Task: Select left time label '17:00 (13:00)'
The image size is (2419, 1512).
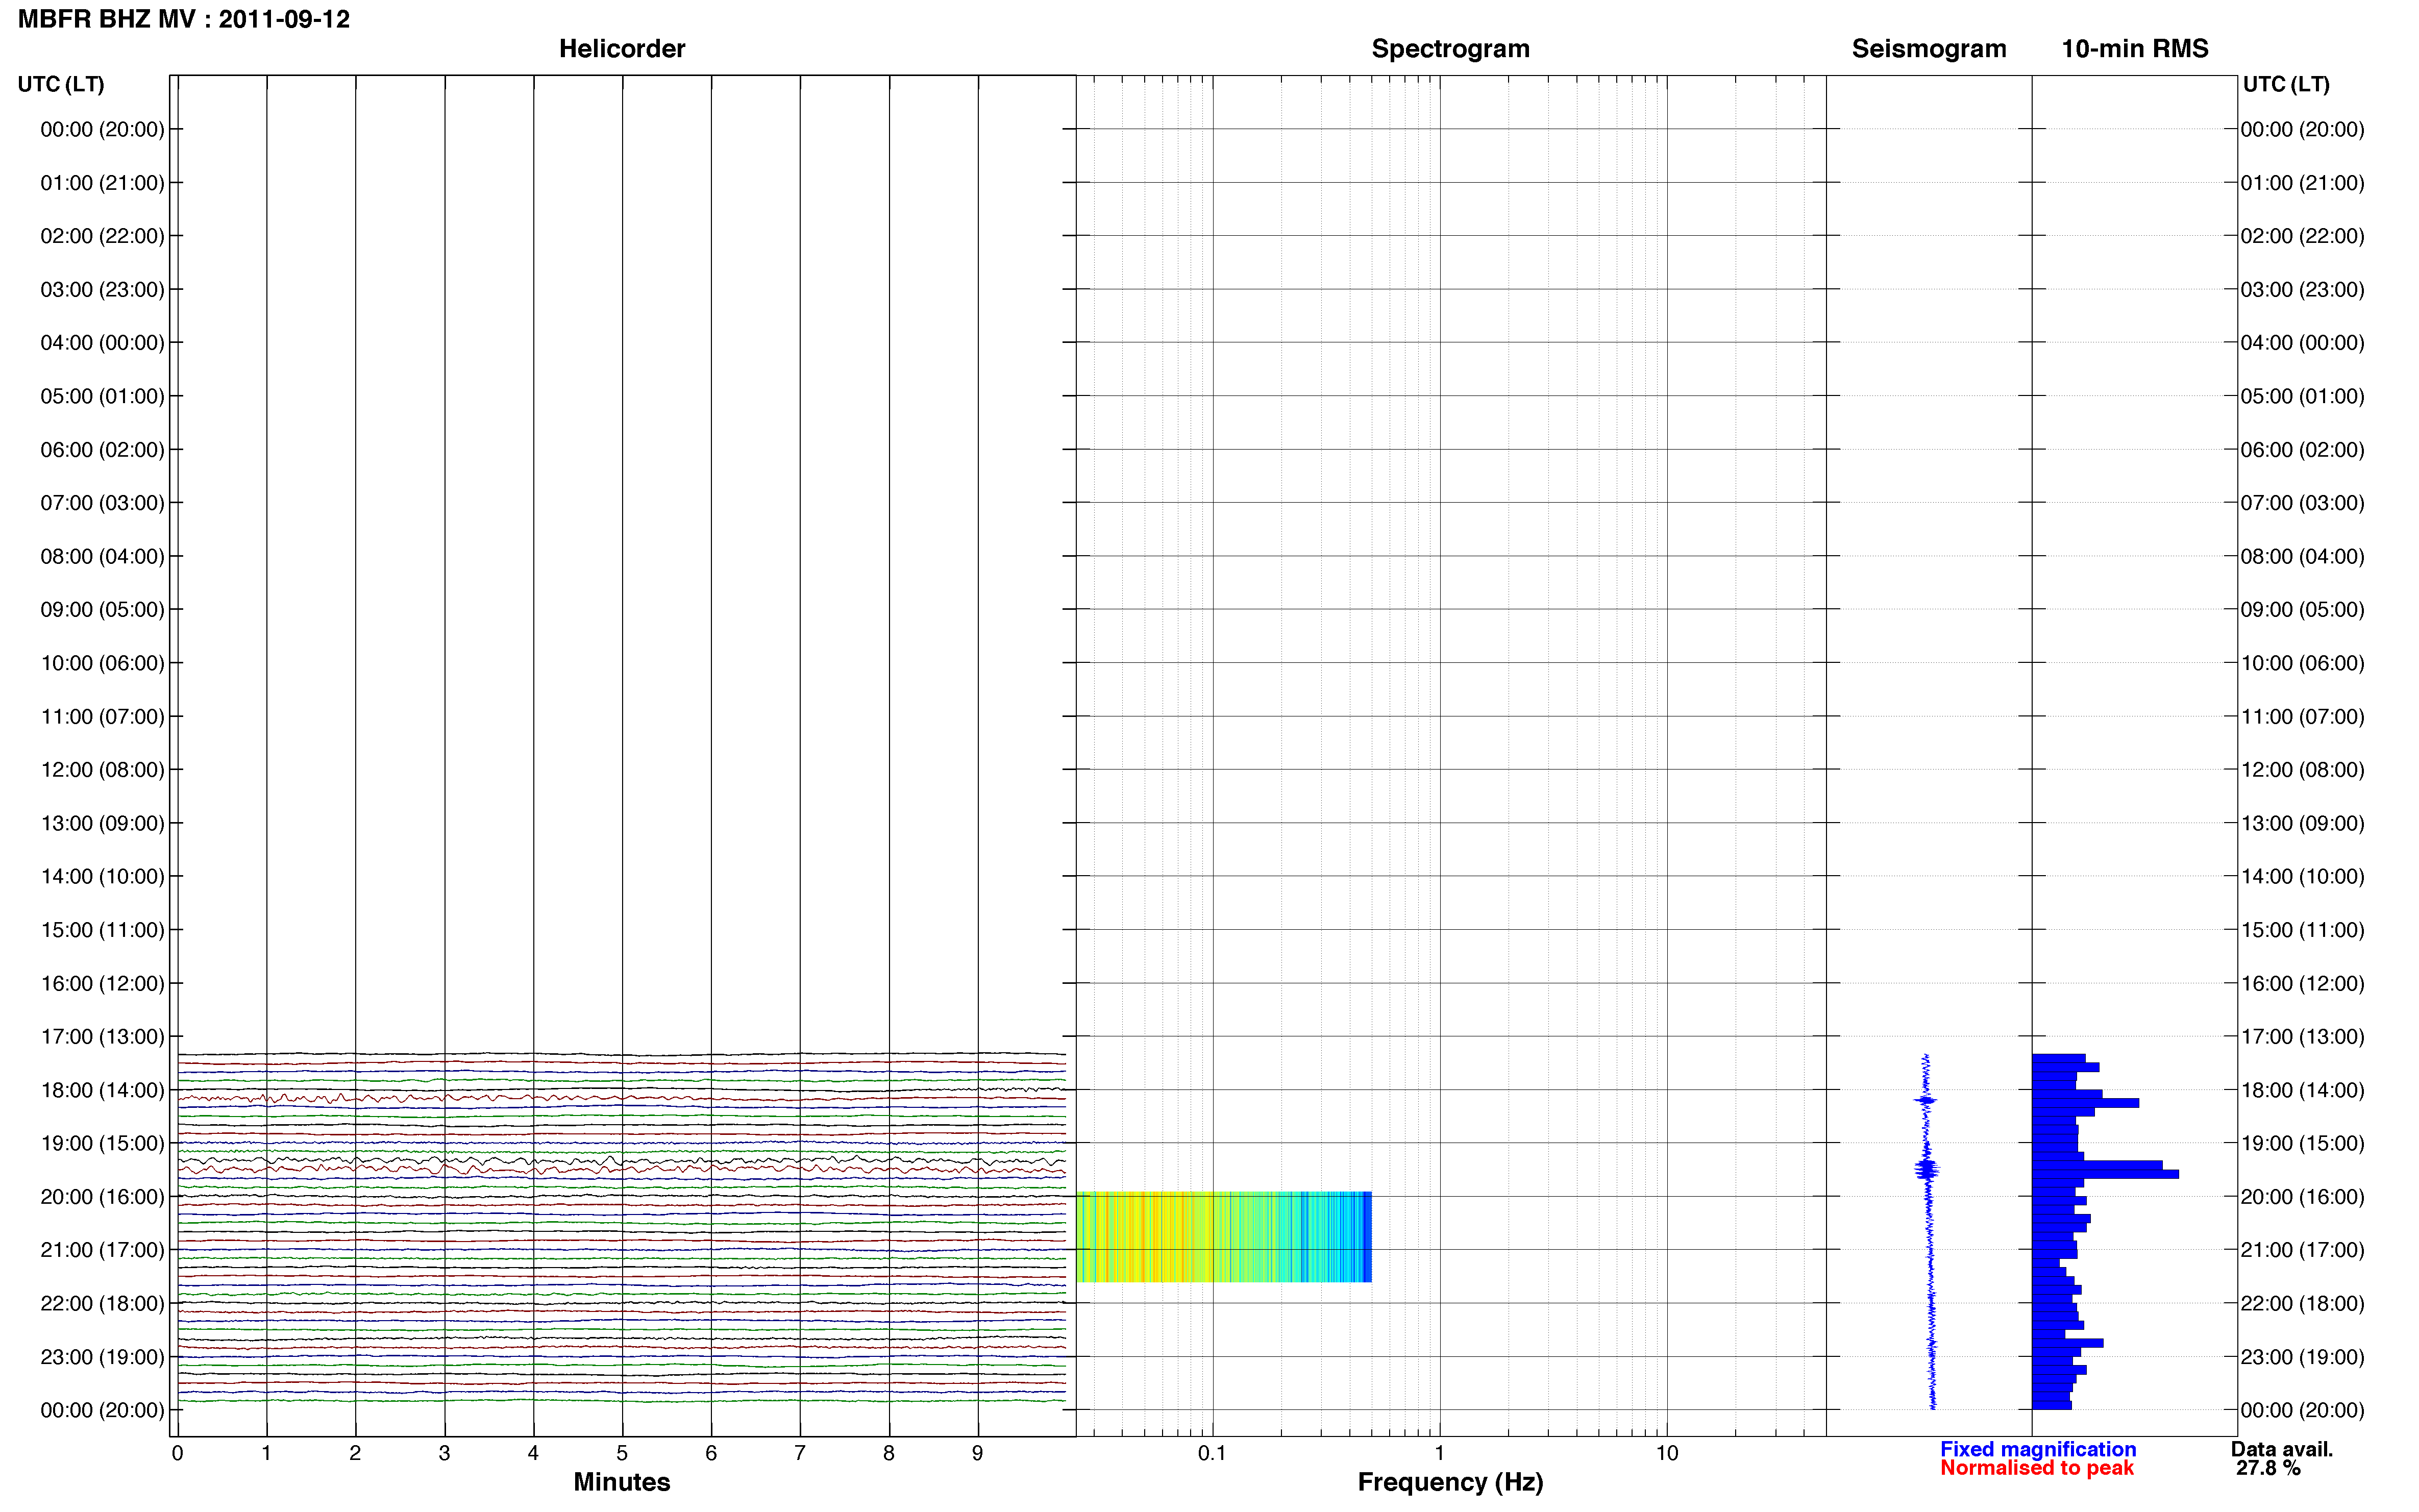Action: [x=102, y=1037]
